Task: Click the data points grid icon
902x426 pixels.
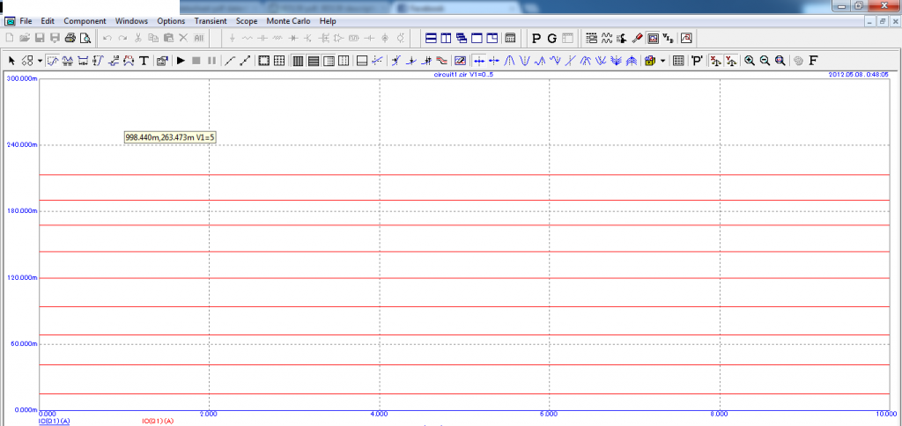Action: [x=279, y=61]
